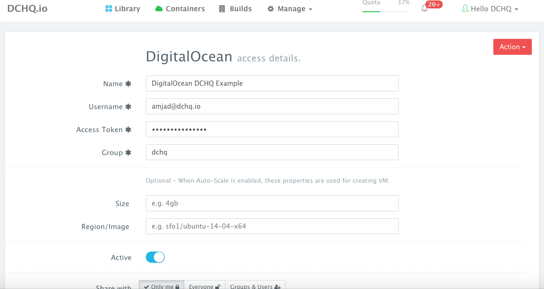Click the Region/Image input field

[x=272, y=226]
